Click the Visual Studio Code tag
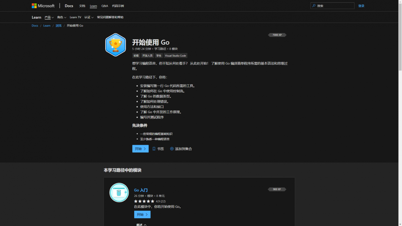The height and width of the screenshot is (226, 402). click(x=175, y=56)
